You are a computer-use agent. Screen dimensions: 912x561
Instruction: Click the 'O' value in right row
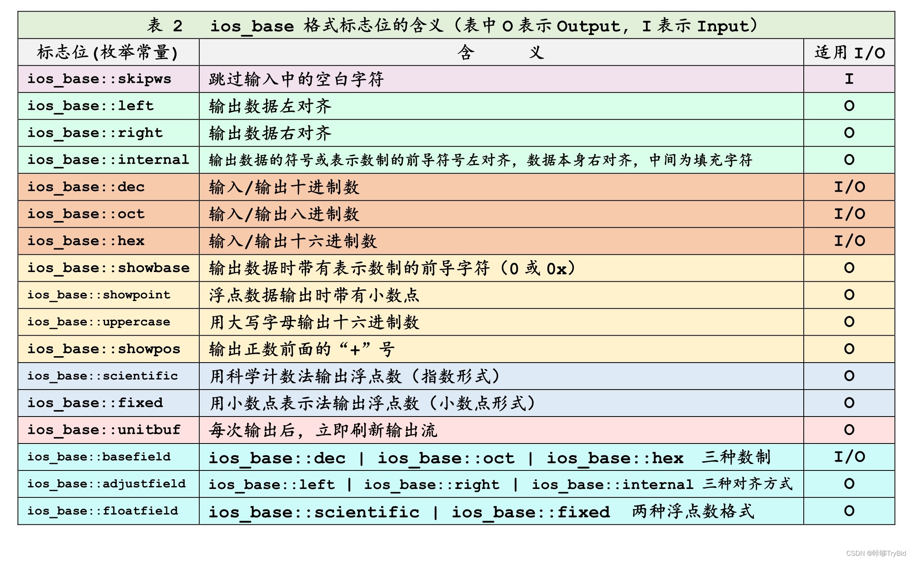click(x=849, y=133)
